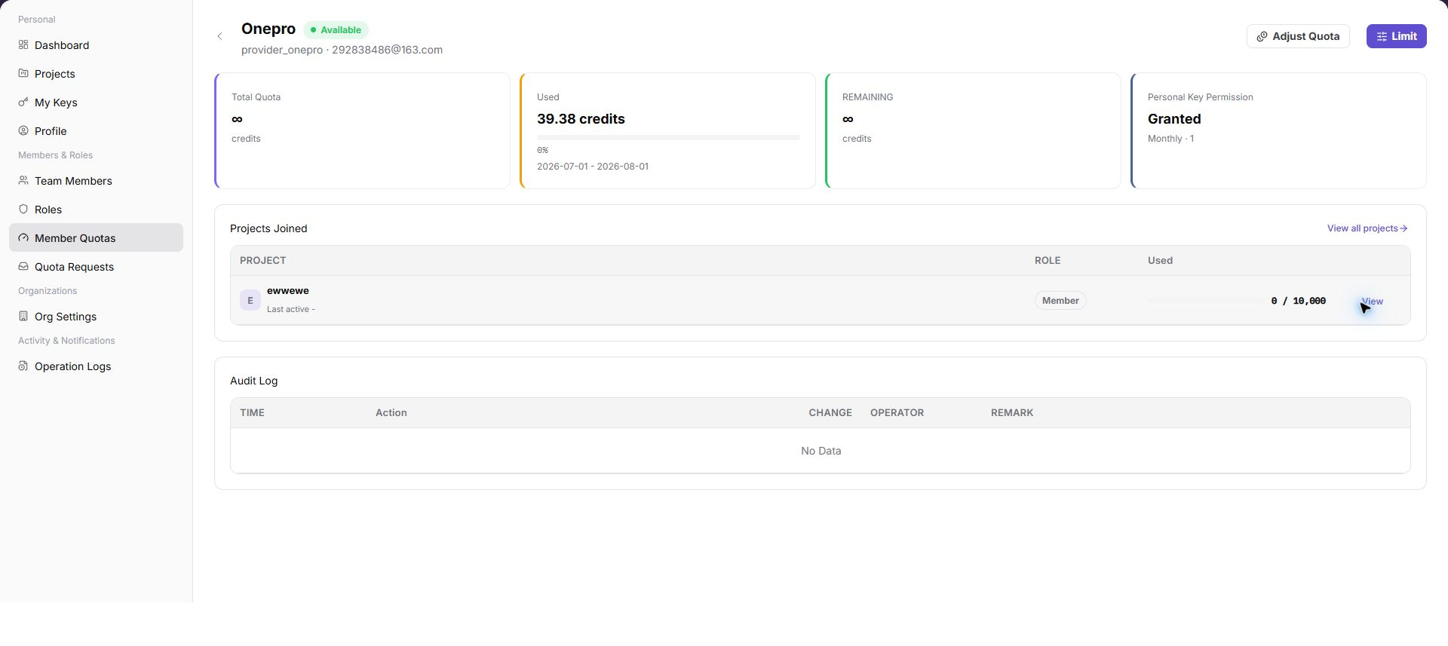Click the OPERATOR column header

point(897,413)
